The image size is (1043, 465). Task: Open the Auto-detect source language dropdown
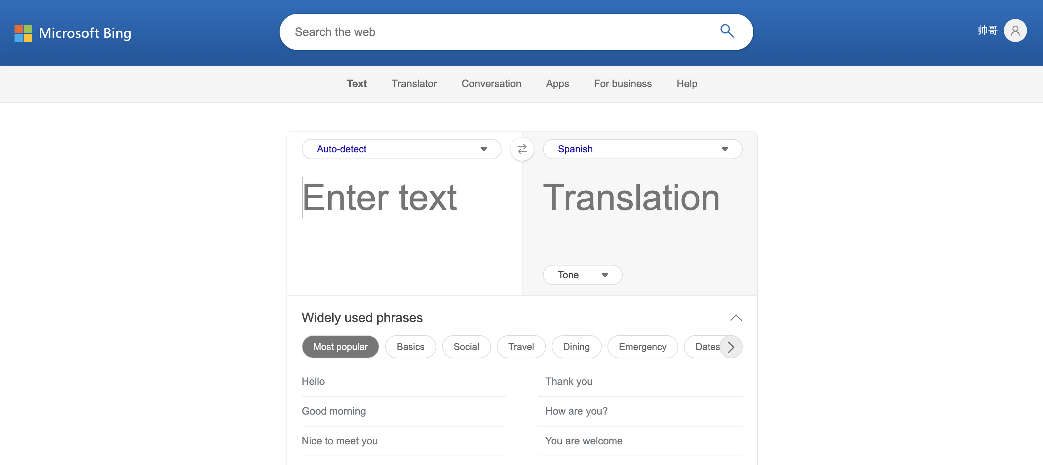(x=401, y=149)
